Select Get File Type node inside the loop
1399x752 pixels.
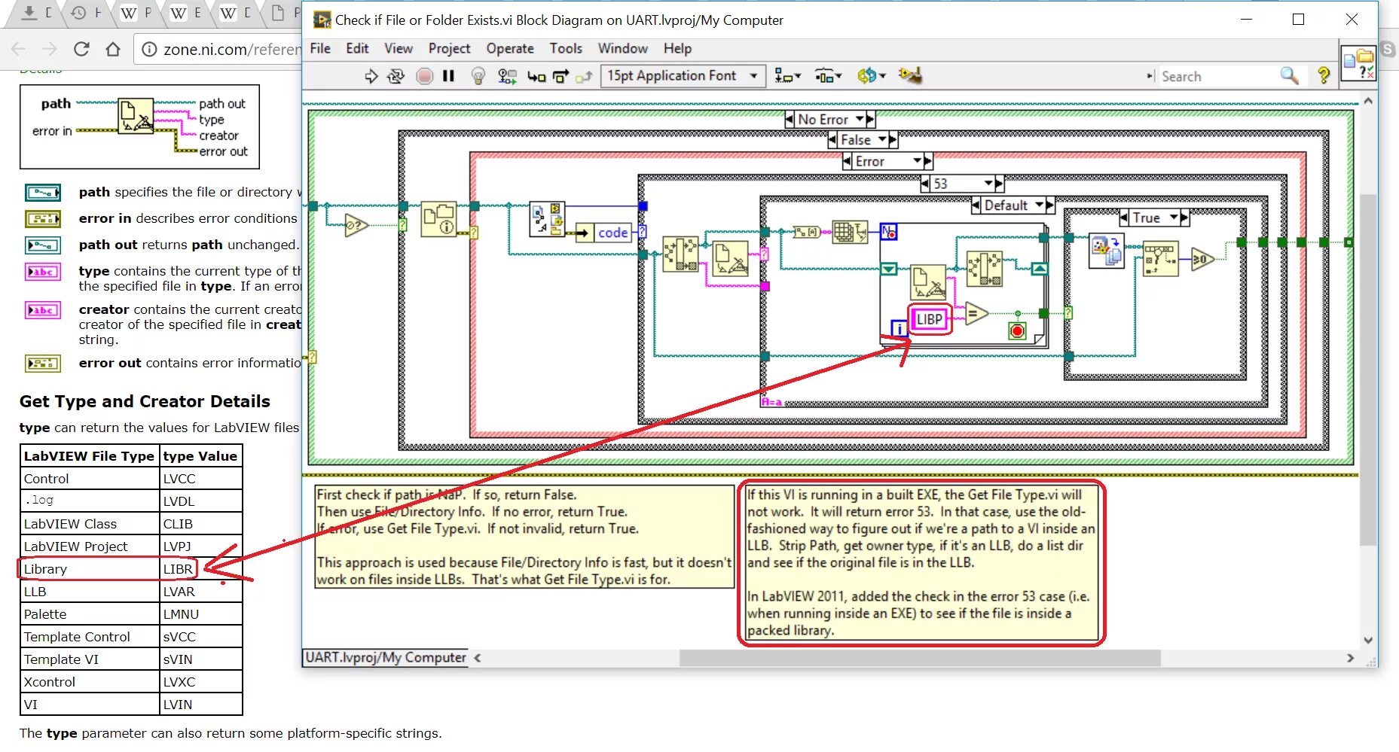pyautogui.click(x=928, y=282)
